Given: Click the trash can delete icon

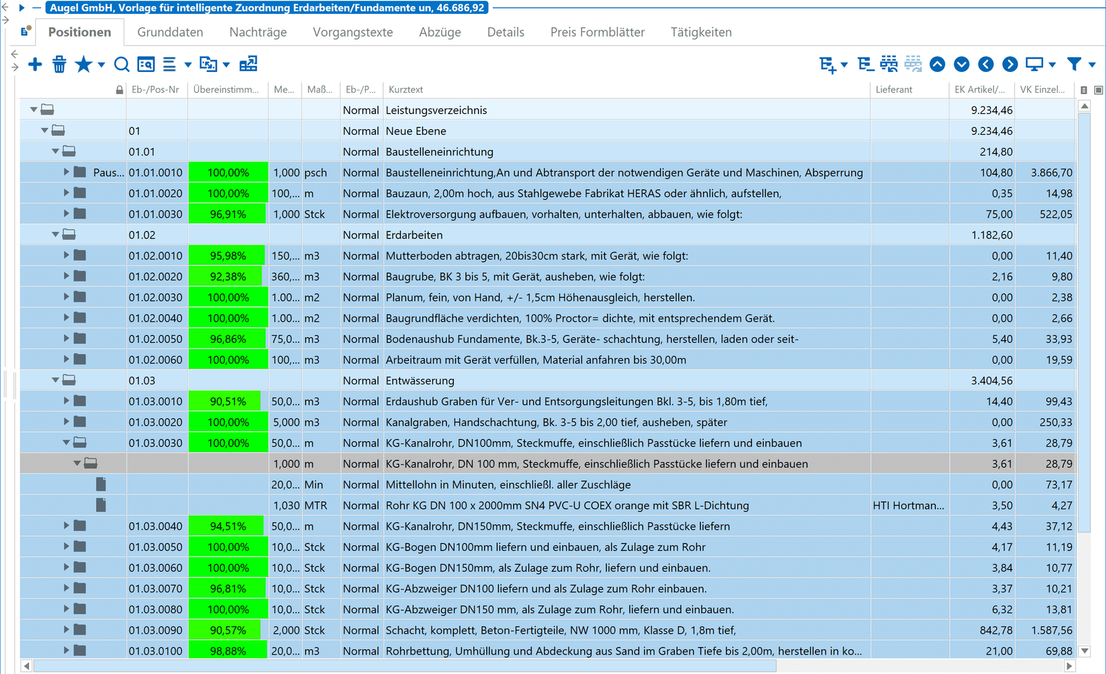Looking at the screenshot, I should pyautogui.click(x=59, y=65).
